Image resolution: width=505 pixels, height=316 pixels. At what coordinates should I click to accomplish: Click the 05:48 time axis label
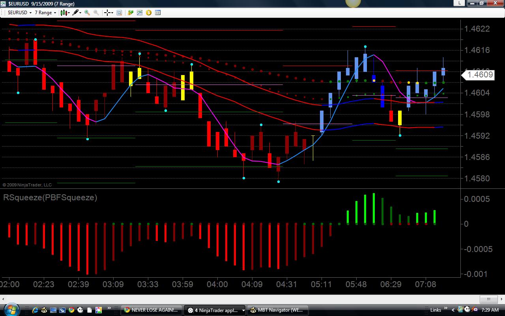pyautogui.click(x=356, y=284)
